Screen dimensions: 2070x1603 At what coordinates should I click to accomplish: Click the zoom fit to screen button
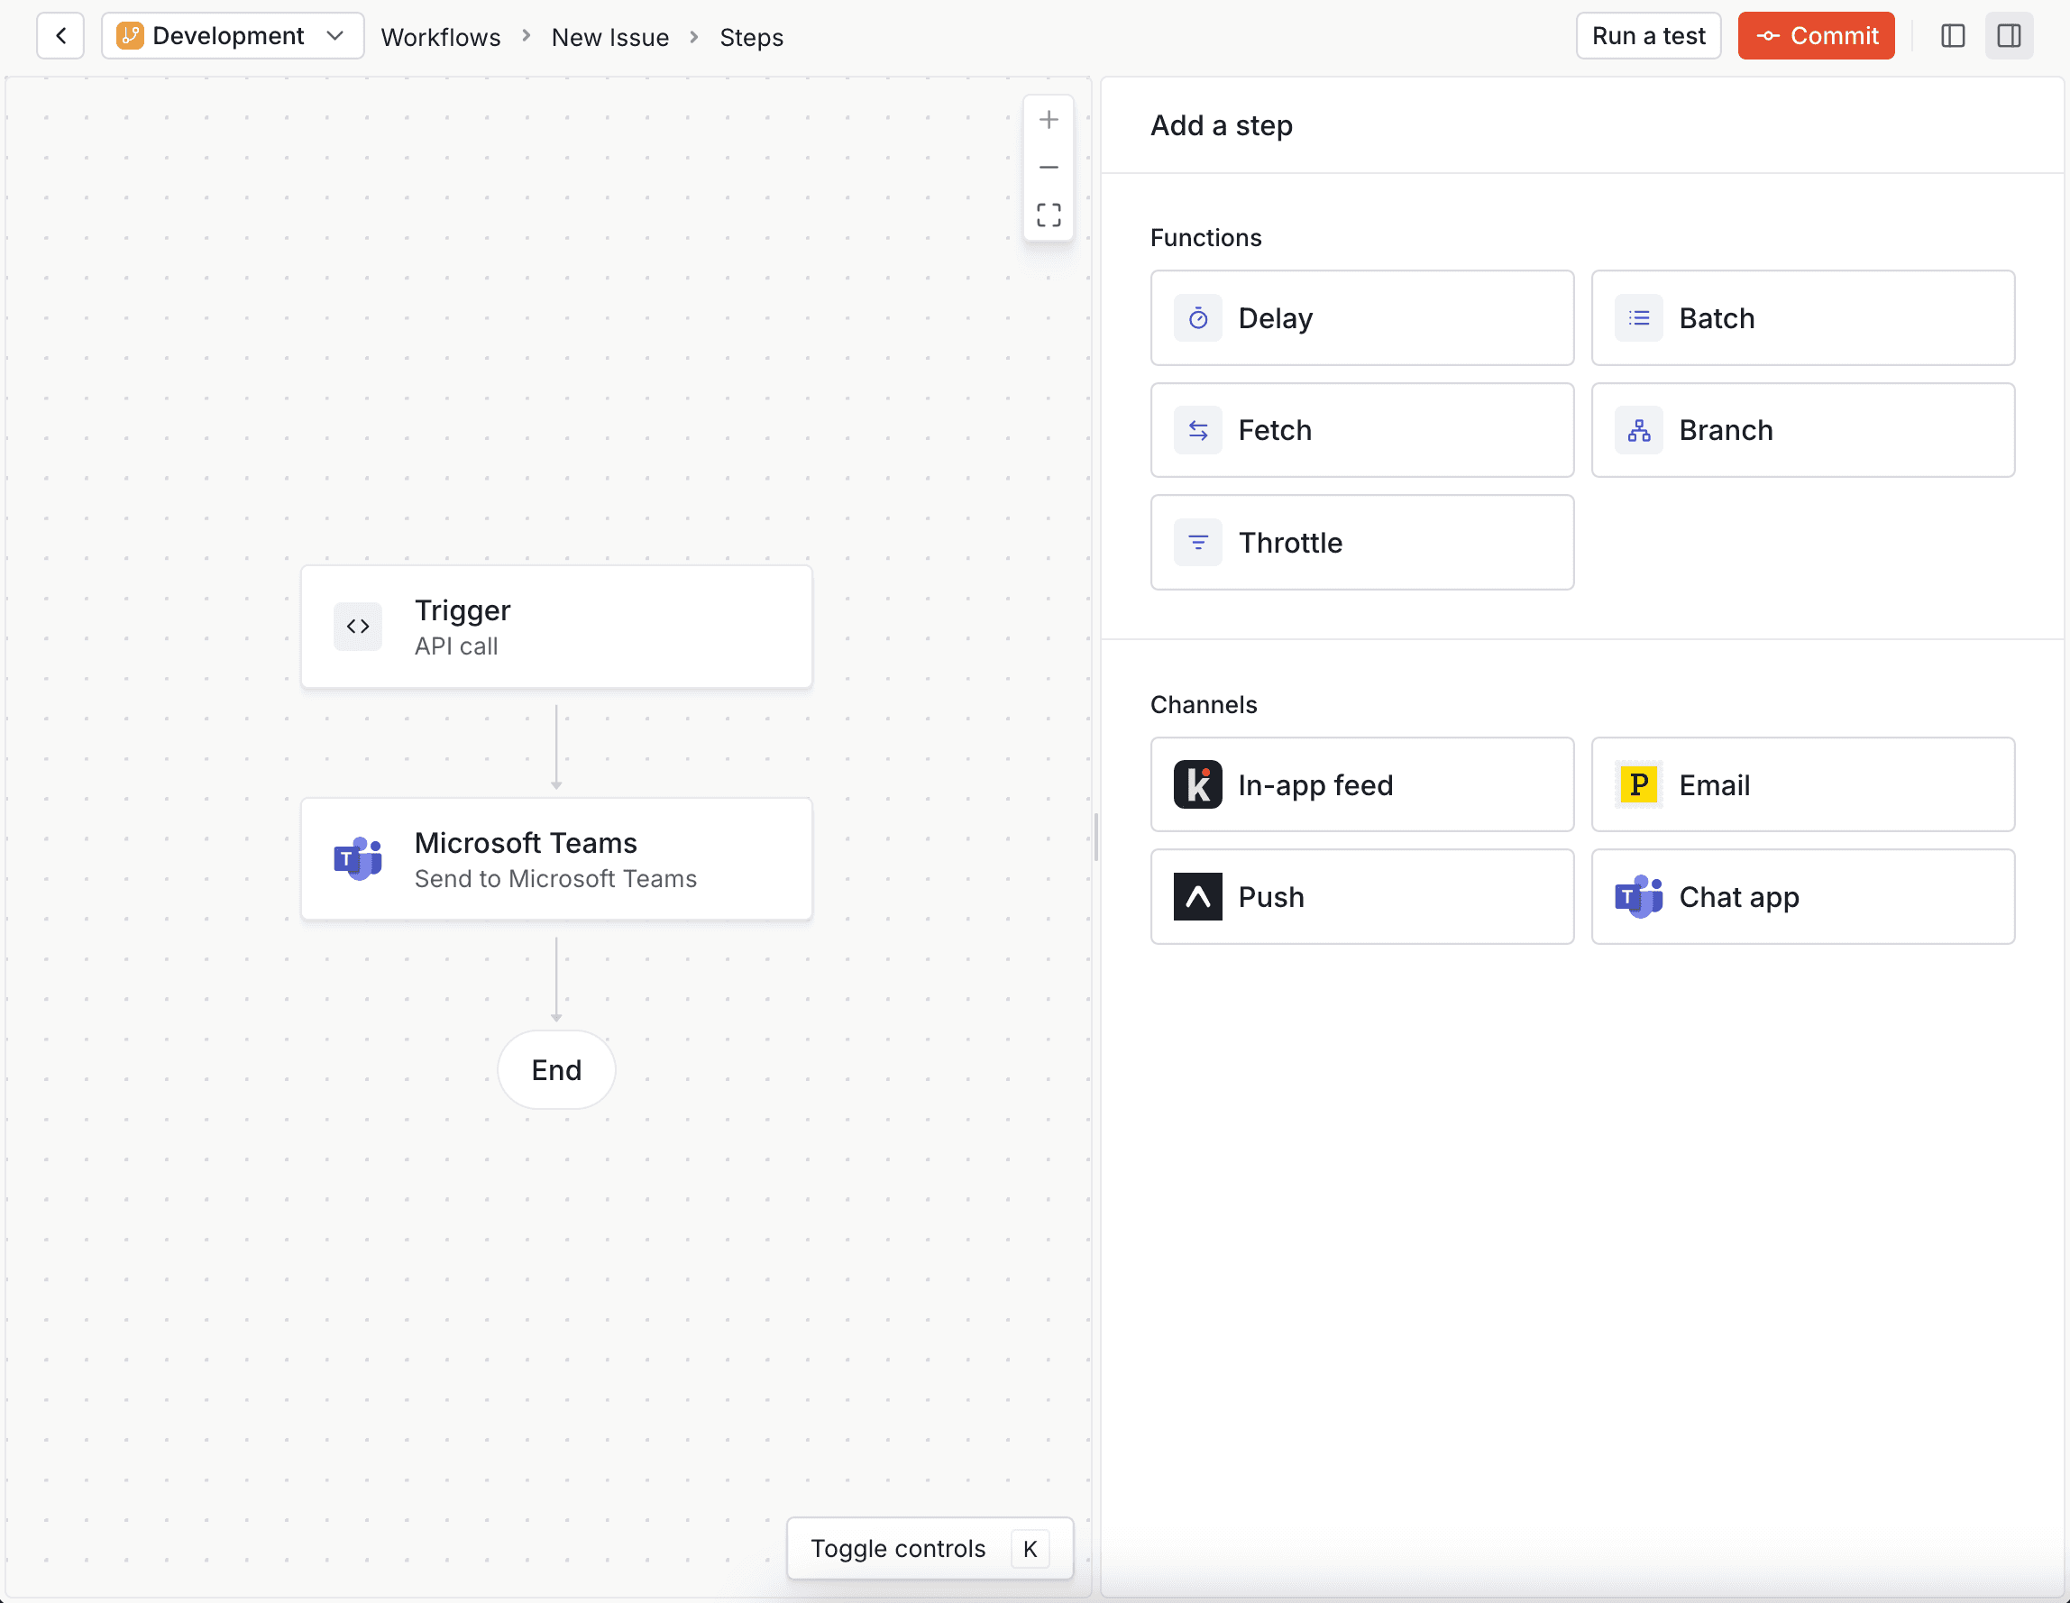[1049, 215]
